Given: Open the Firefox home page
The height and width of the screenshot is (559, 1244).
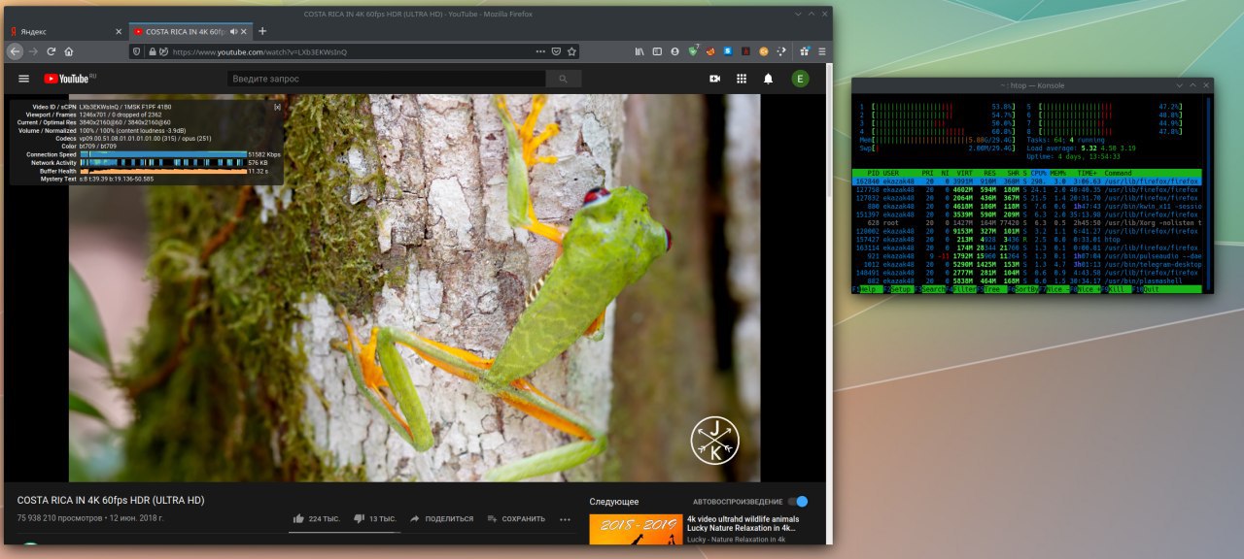Looking at the screenshot, I should (x=69, y=51).
